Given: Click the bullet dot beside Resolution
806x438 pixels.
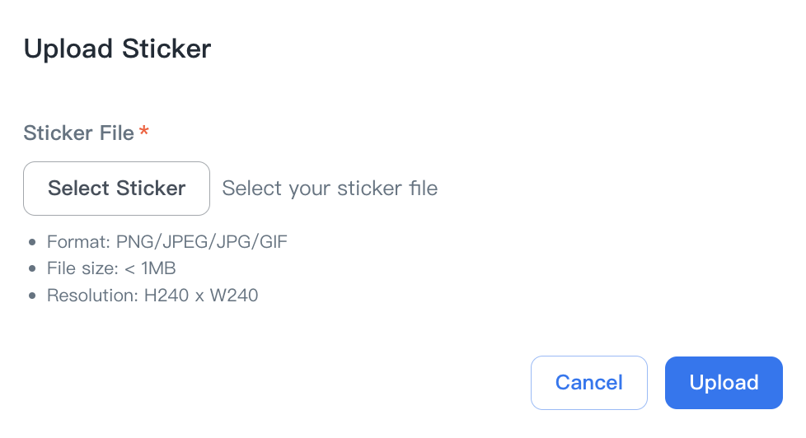Looking at the screenshot, I should (x=32, y=296).
